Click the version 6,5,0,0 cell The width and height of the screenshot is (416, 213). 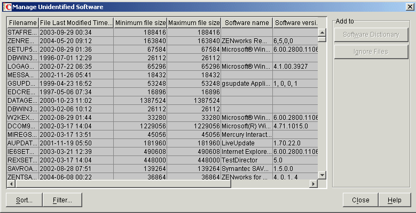tap(295, 41)
